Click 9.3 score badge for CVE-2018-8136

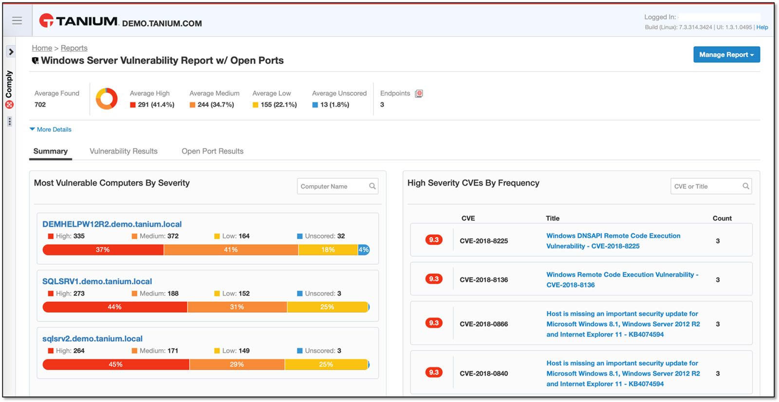[434, 279]
